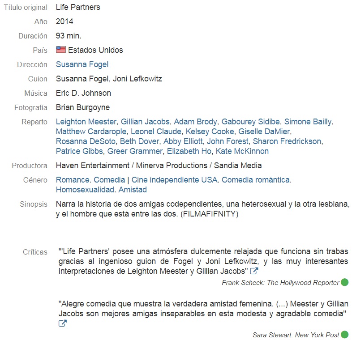Click green rating dot beside Frank Scheck

[344, 282]
